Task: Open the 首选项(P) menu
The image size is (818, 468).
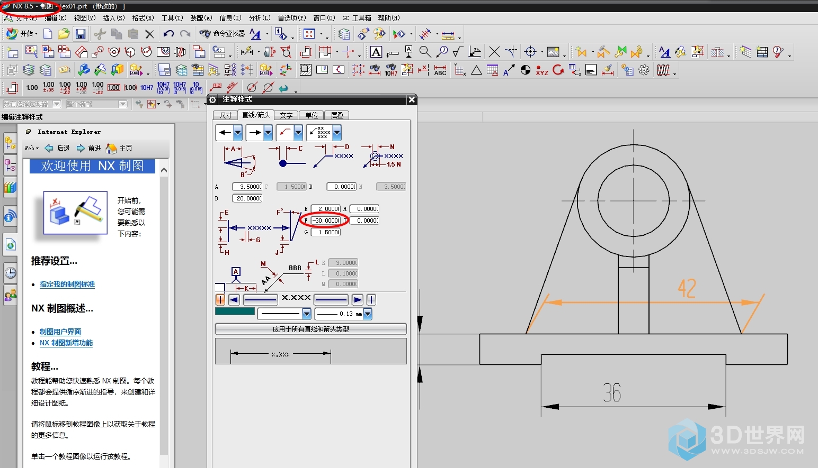Action: click(x=292, y=18)
